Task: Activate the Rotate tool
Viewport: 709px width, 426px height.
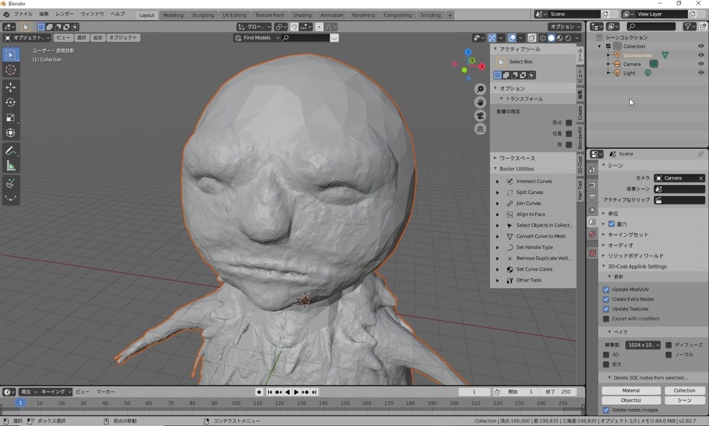Action: [11, 102]
